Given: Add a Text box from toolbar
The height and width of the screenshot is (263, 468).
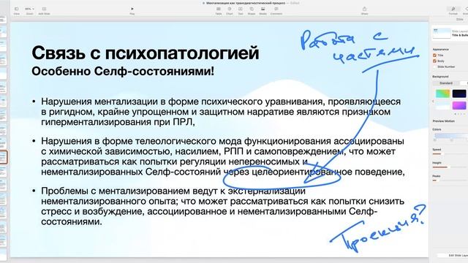Looking at the screenshot, I should pos(241,9).
